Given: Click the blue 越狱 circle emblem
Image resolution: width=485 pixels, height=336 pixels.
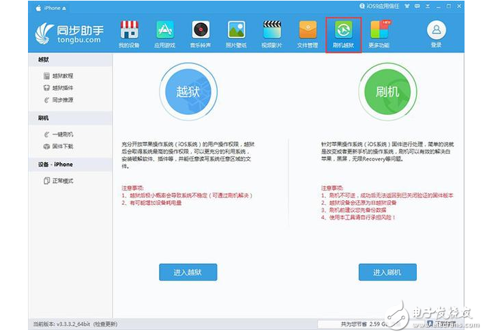Looking at the screenshot, I should click(x=188, y=92).
